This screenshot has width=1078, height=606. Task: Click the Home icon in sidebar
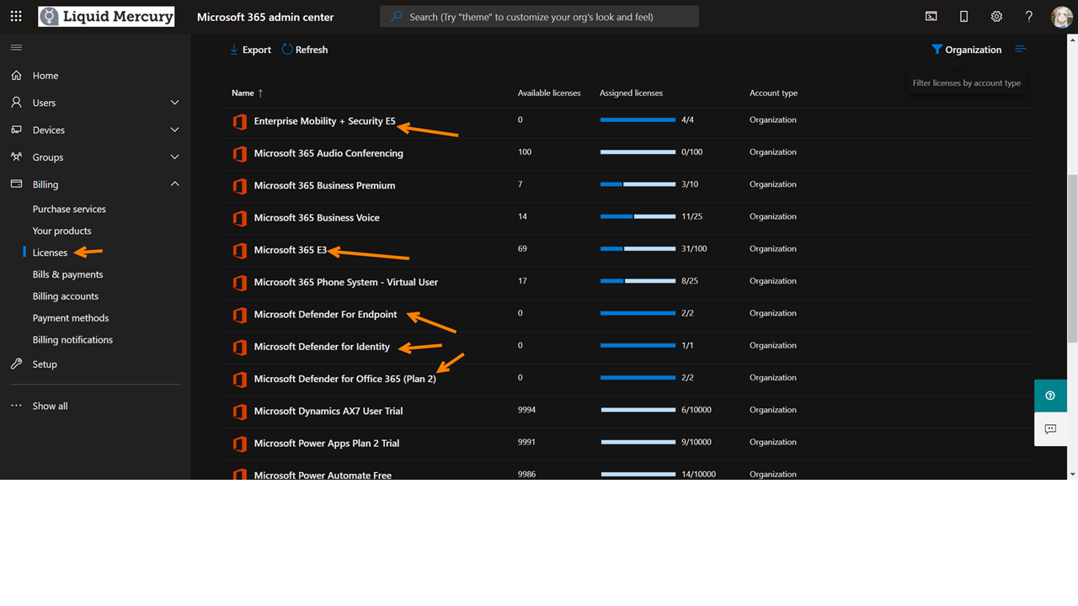point(16,75)
